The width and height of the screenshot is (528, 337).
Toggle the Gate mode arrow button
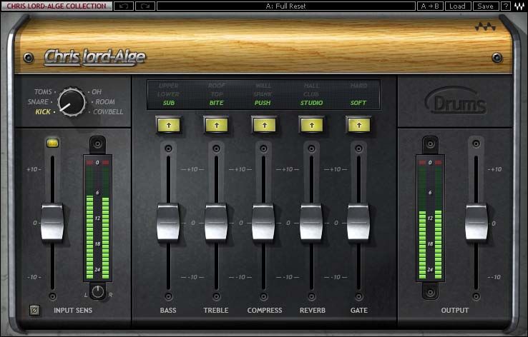point(359,126)
